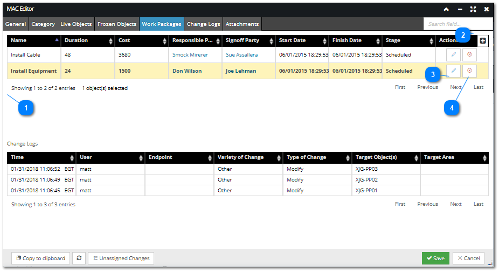
Task: Toggle fullscreen for MAC Editor
Action: pos(473,9)
